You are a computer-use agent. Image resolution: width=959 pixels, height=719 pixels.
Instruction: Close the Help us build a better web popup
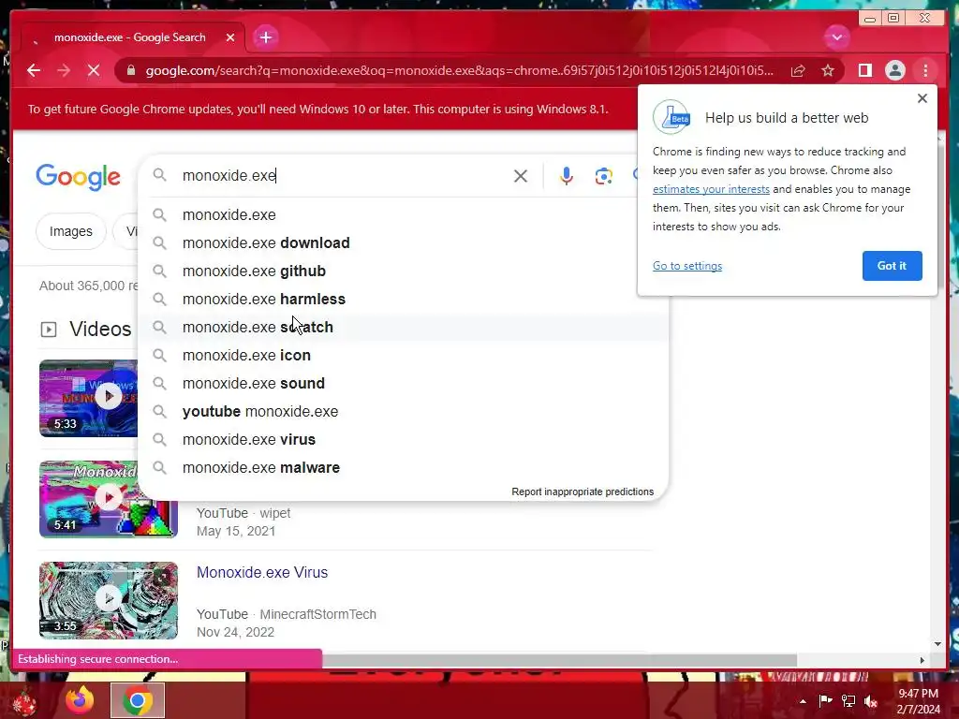pyautogui.click(x=922, y=98)
